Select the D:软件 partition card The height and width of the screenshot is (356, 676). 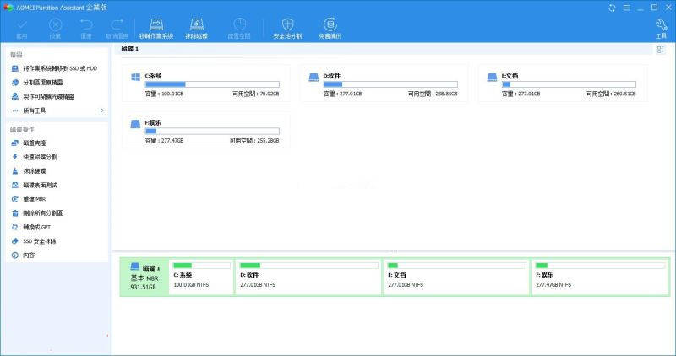384,84
